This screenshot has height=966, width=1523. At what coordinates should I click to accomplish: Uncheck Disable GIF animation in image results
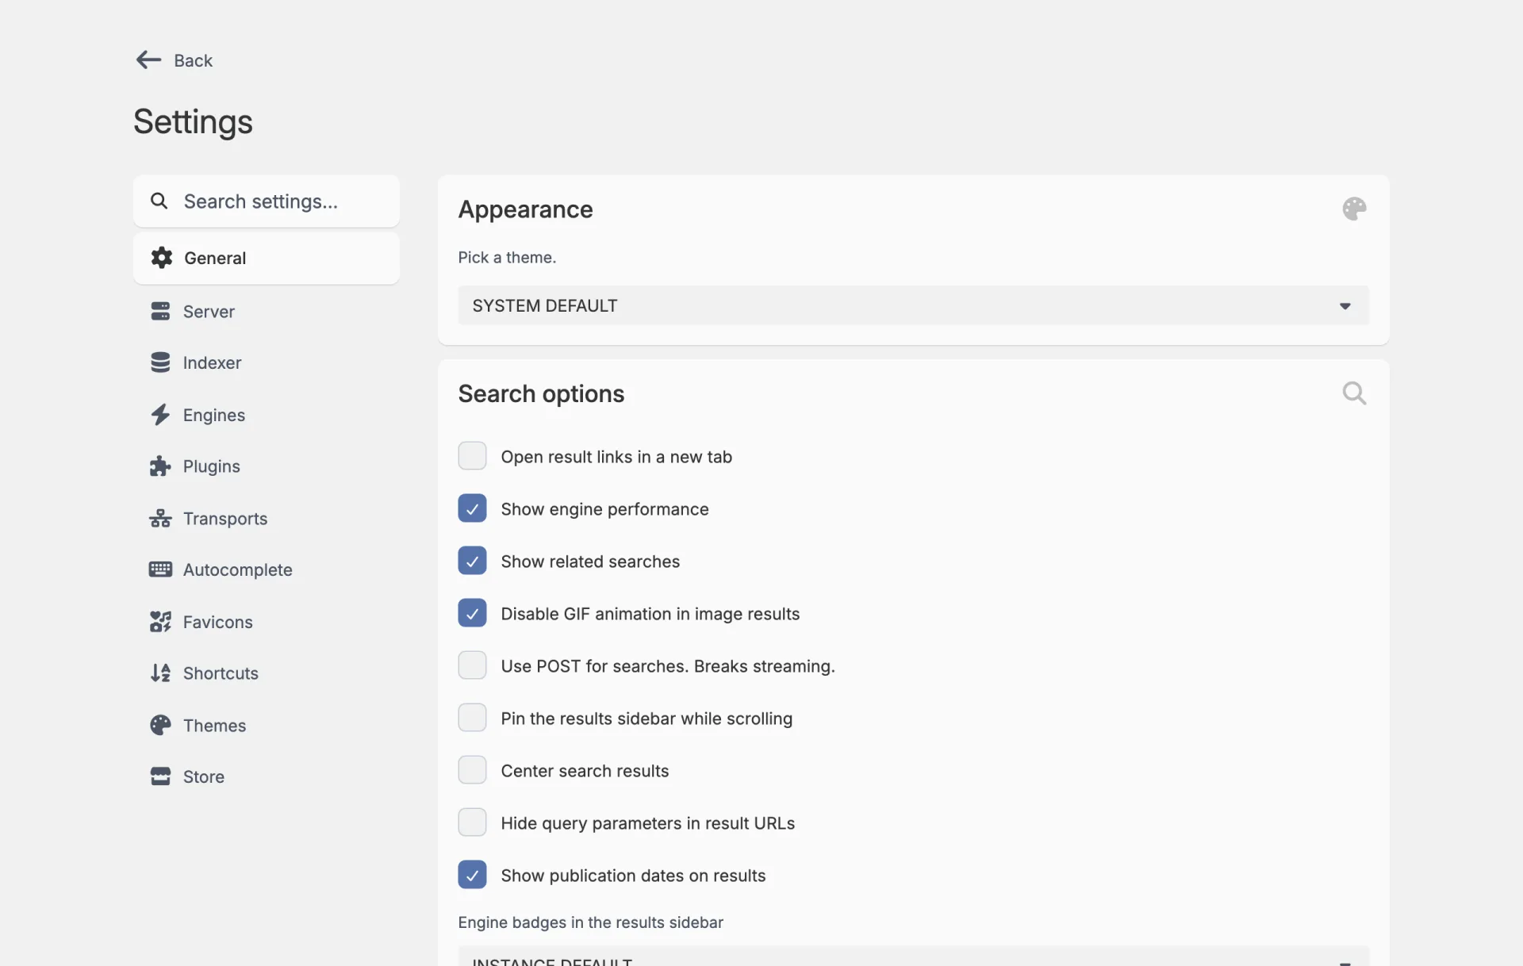click(x=472, y=613)
